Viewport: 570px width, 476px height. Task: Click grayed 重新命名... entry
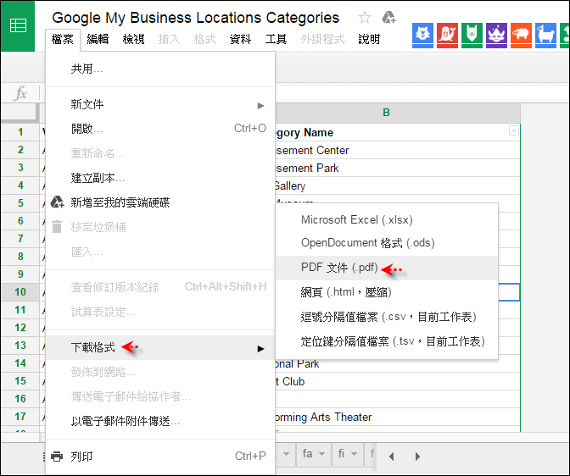(x=160, y=153)
